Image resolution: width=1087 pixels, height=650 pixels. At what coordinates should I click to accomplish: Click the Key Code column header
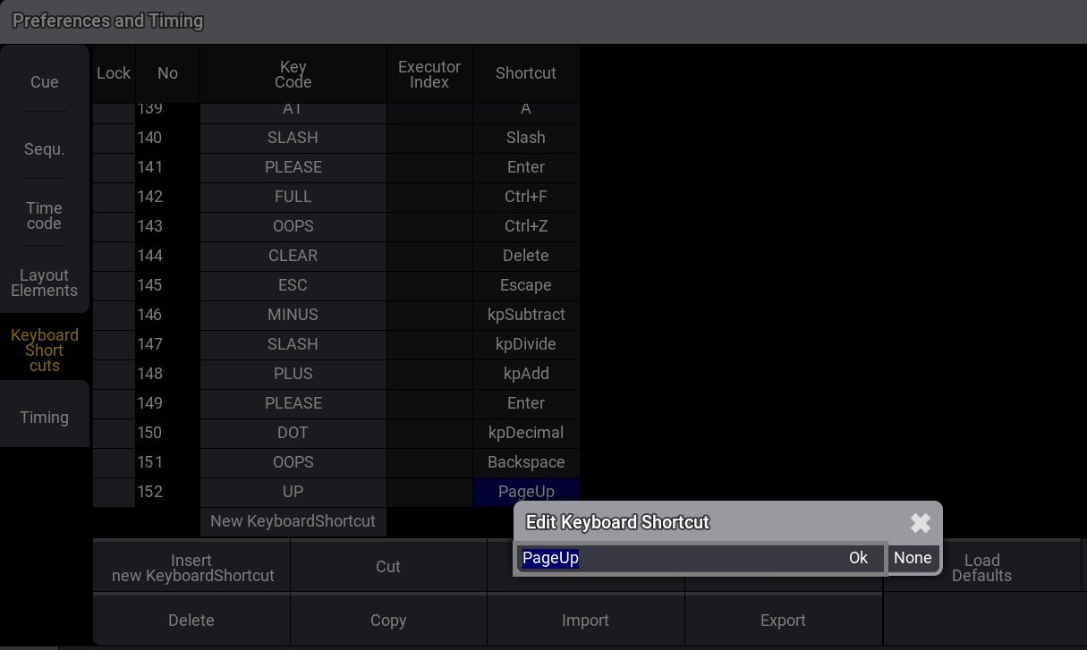(x=293, y=74)
